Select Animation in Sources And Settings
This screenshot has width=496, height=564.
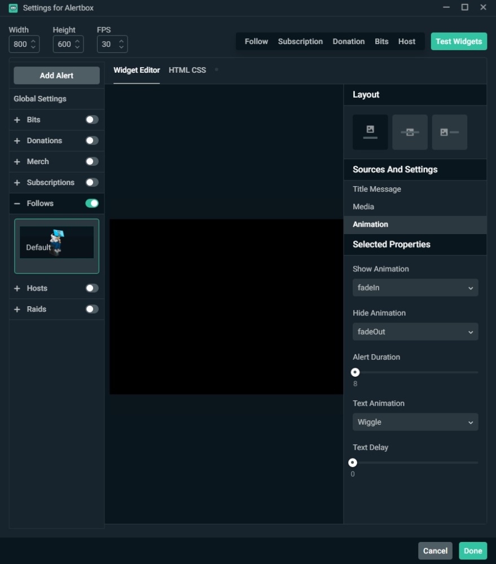(415, 224)
